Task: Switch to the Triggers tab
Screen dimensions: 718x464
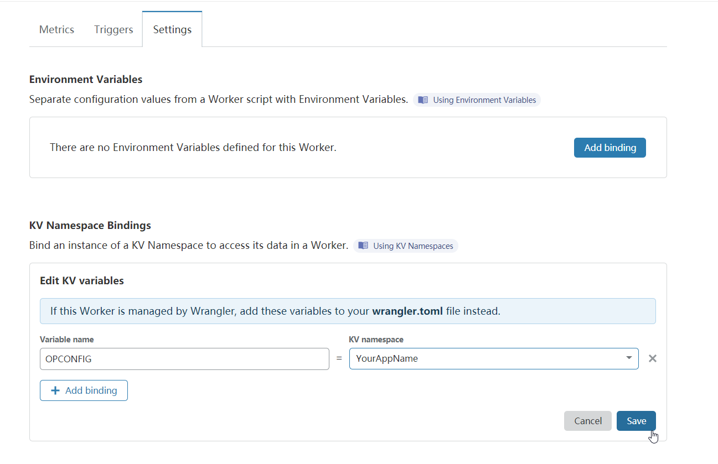Action: 113,30
